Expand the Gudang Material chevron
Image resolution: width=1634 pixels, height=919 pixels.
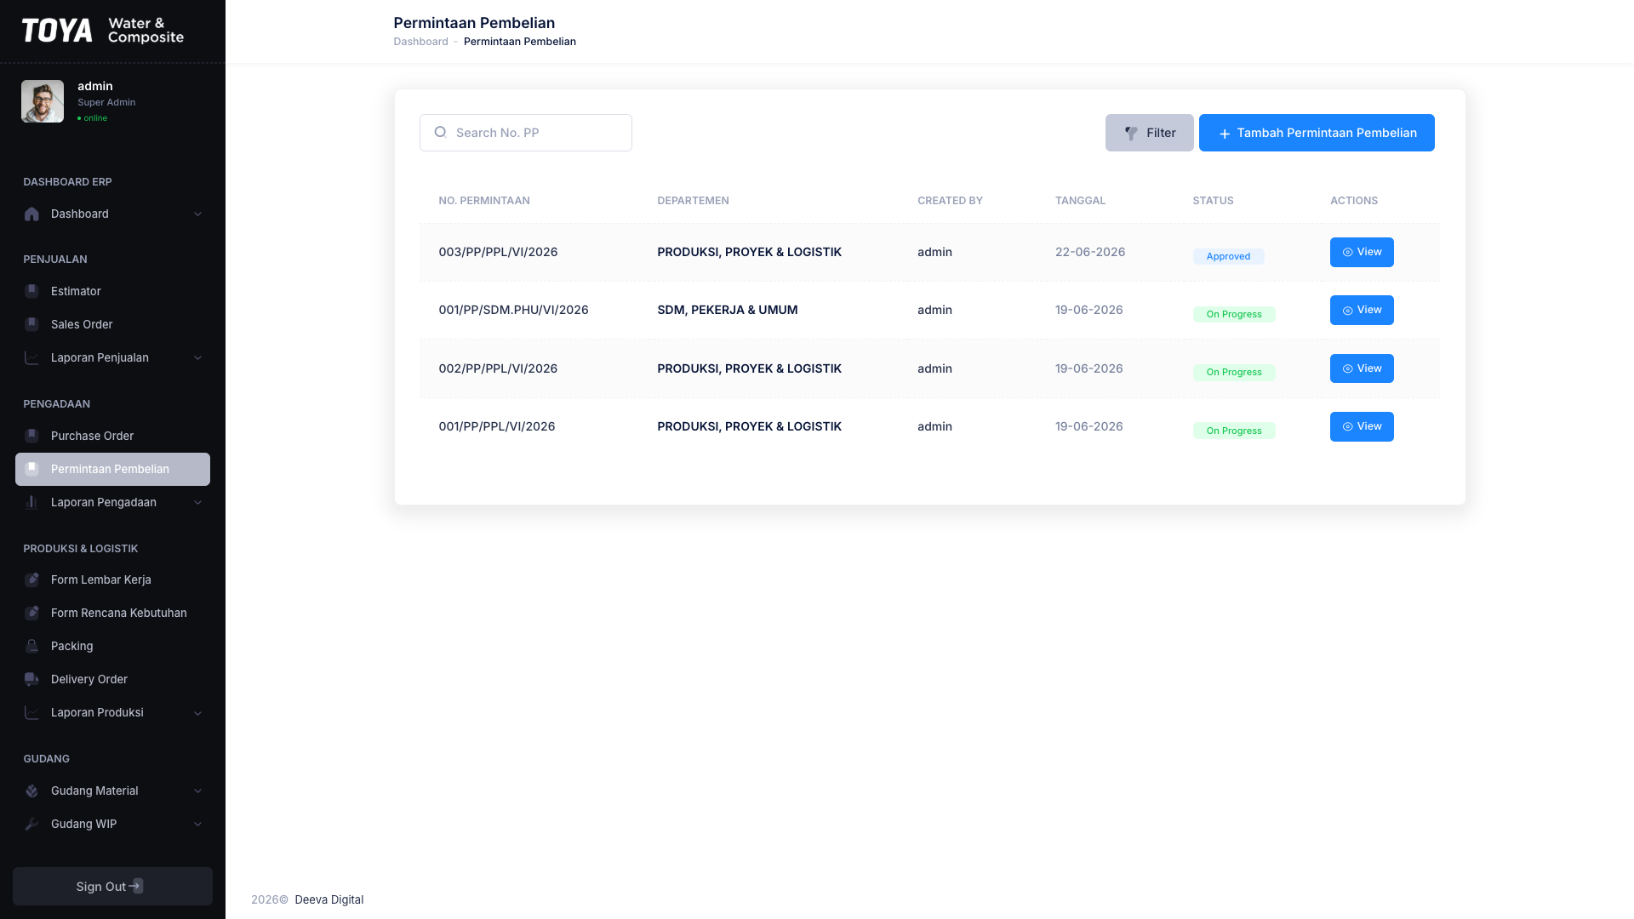click(197, 791)
